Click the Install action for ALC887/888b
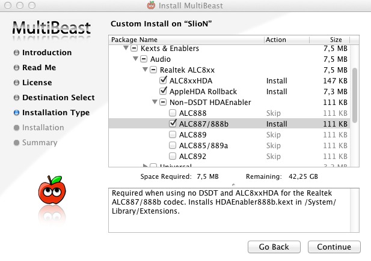This screenshot has width=371, height=261. (277, 124)
